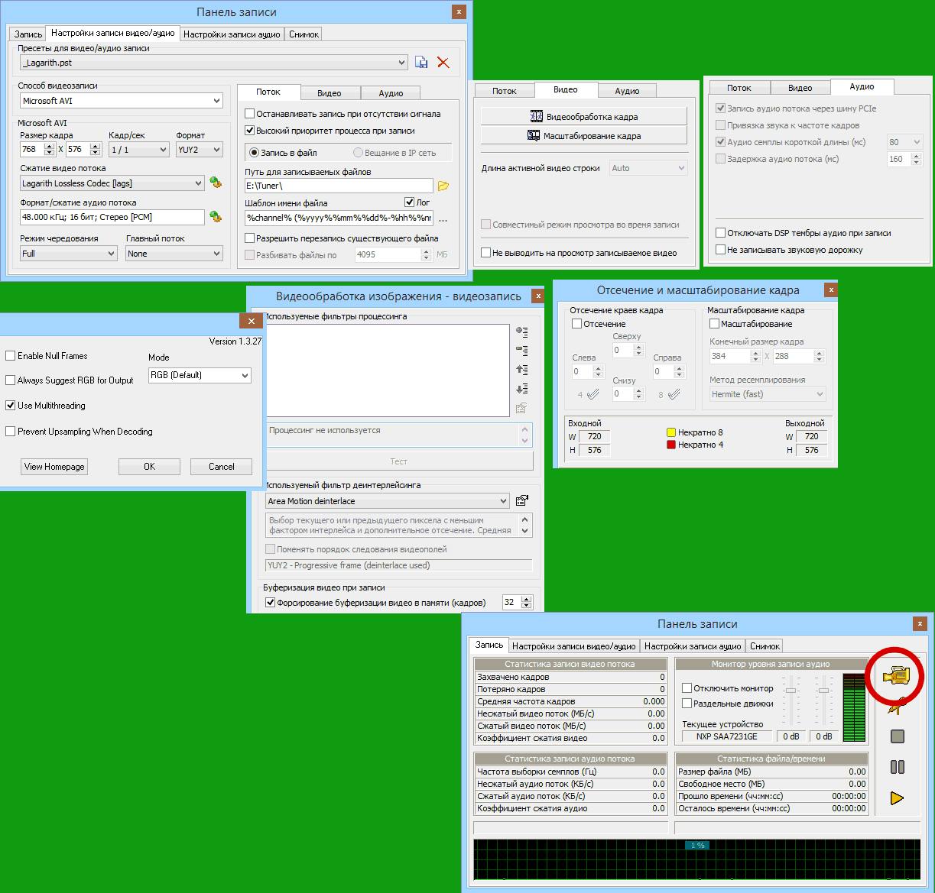This screenshot has height=893, width=935.
Task: Expand the Способ видеозаписи Microsoft AVI dropdown
Action: click(216, 101)
